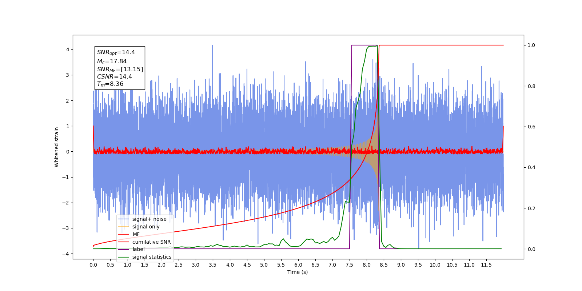Click the right axis tick label 0.4
Screen dimensions: 582x291
(x=531, y=168)
